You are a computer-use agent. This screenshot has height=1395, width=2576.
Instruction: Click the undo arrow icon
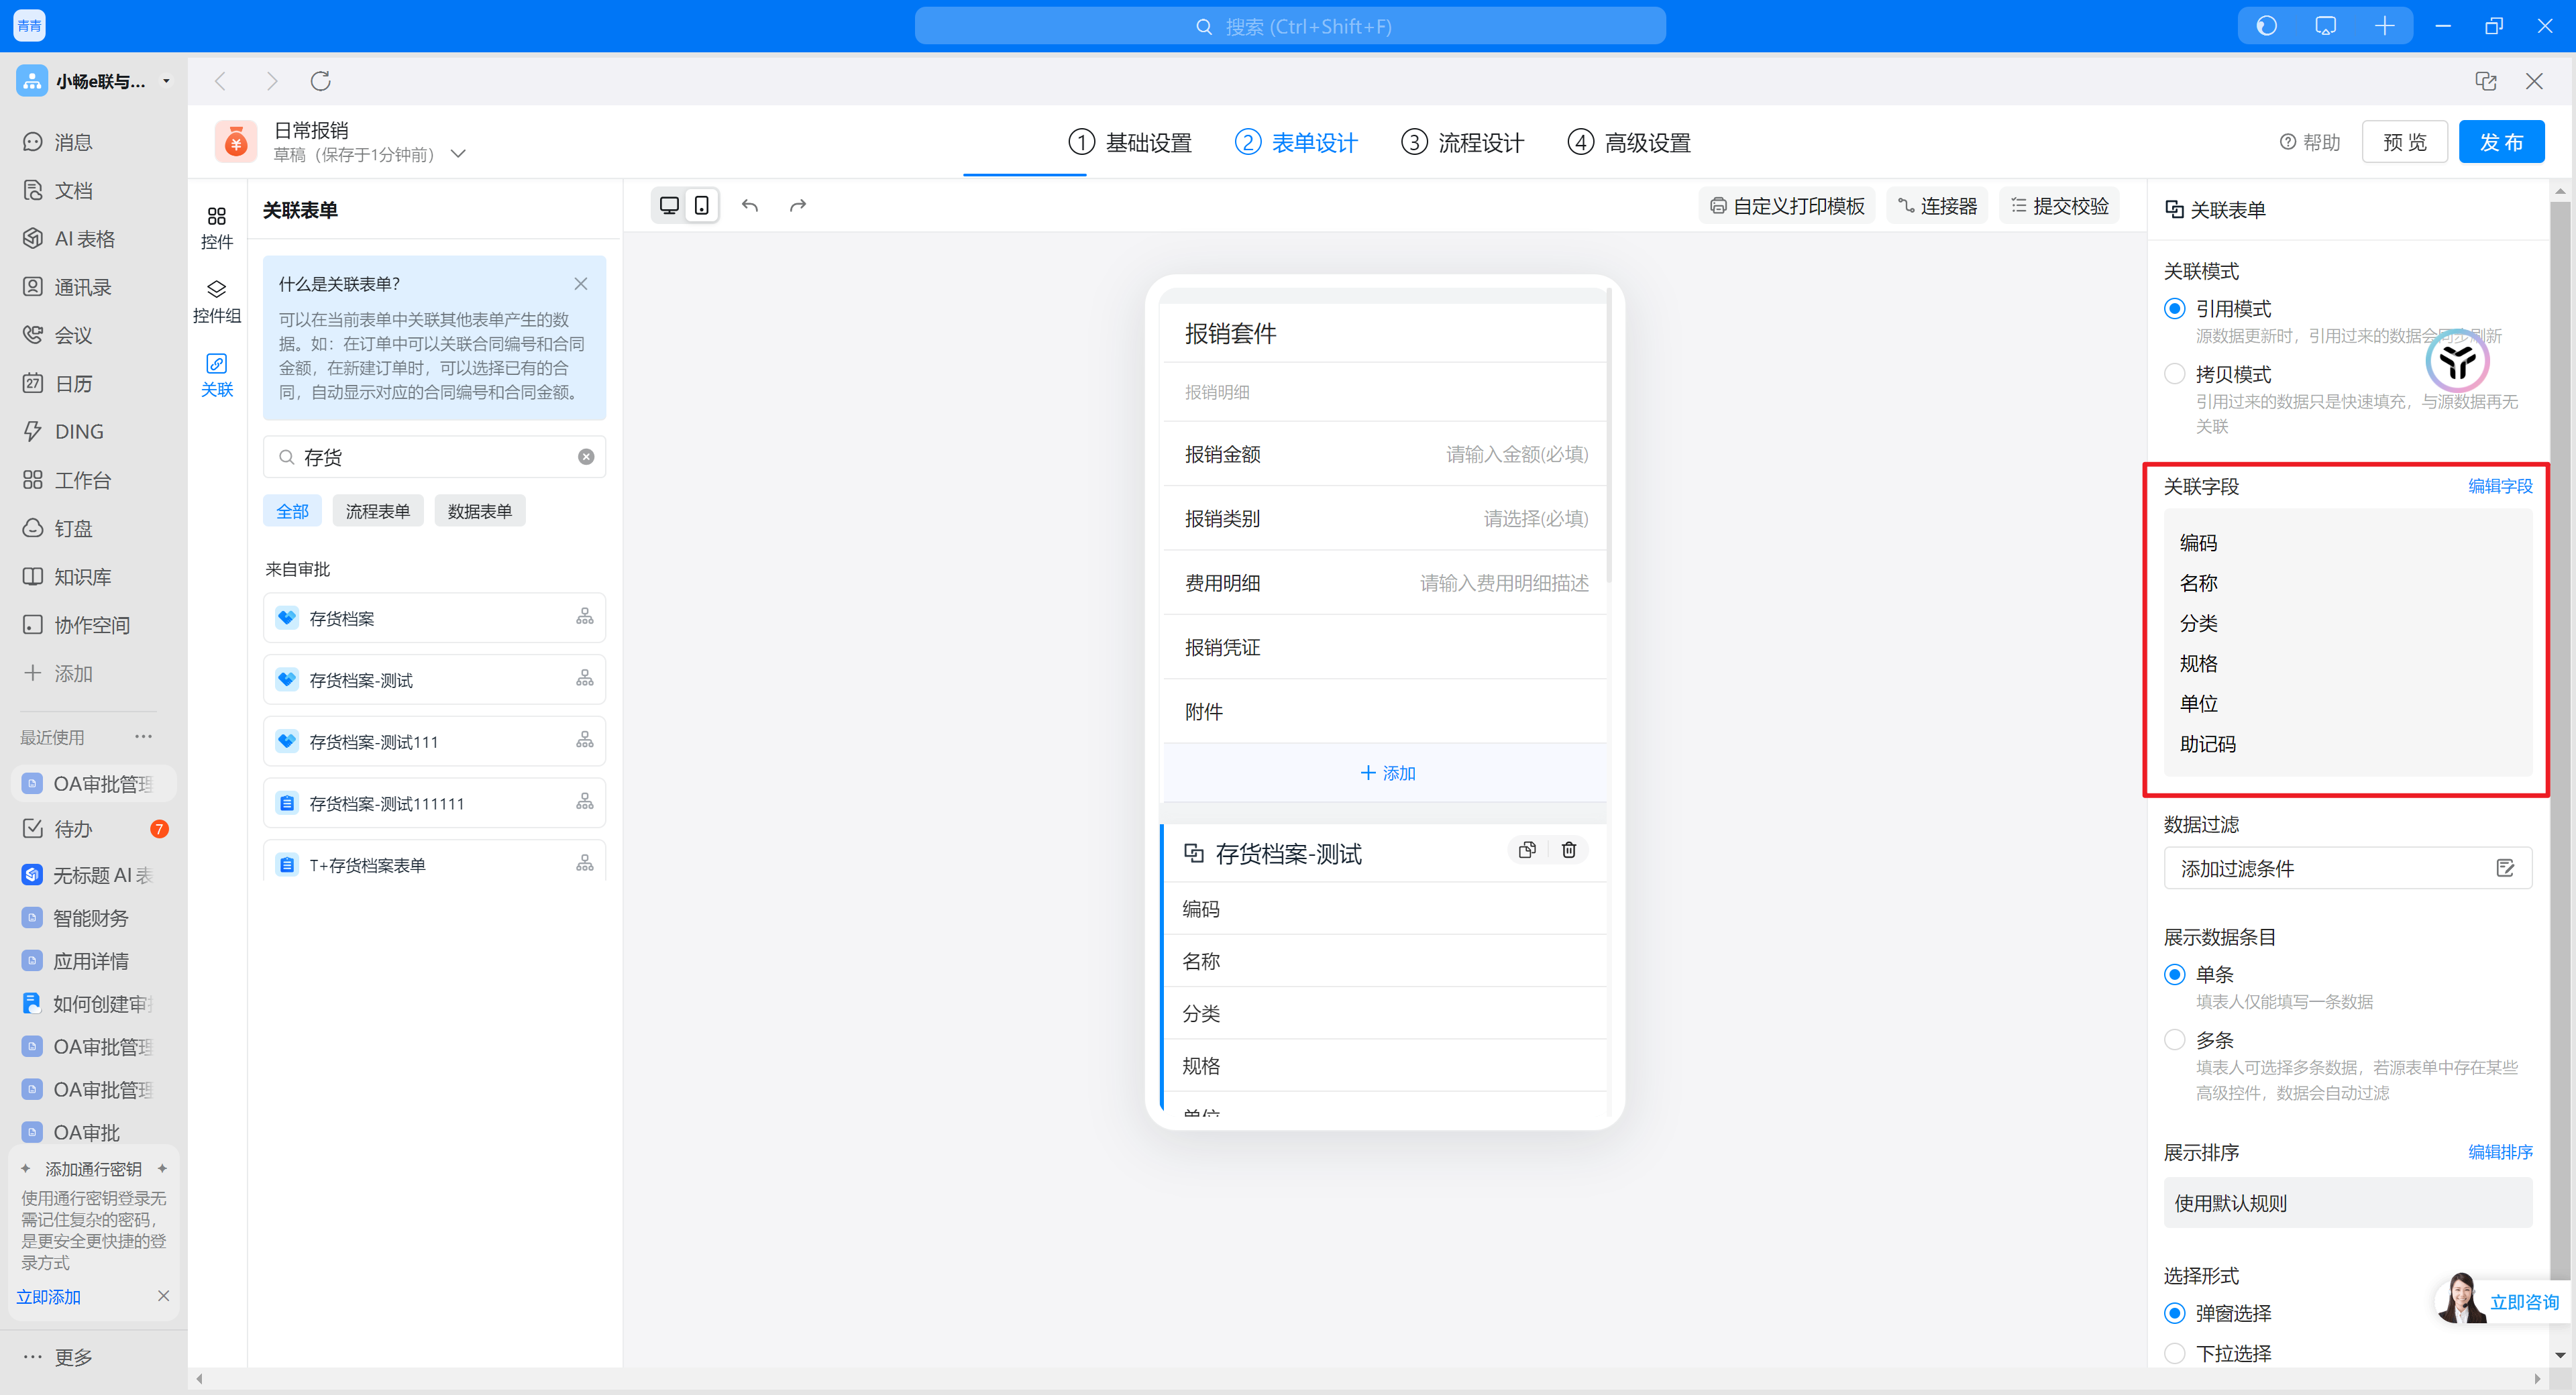(x=749, y=206)
